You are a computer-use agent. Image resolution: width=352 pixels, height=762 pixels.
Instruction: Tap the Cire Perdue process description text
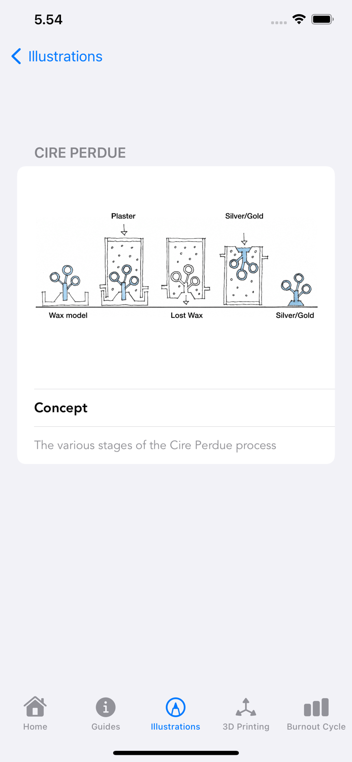pos(155,445)
